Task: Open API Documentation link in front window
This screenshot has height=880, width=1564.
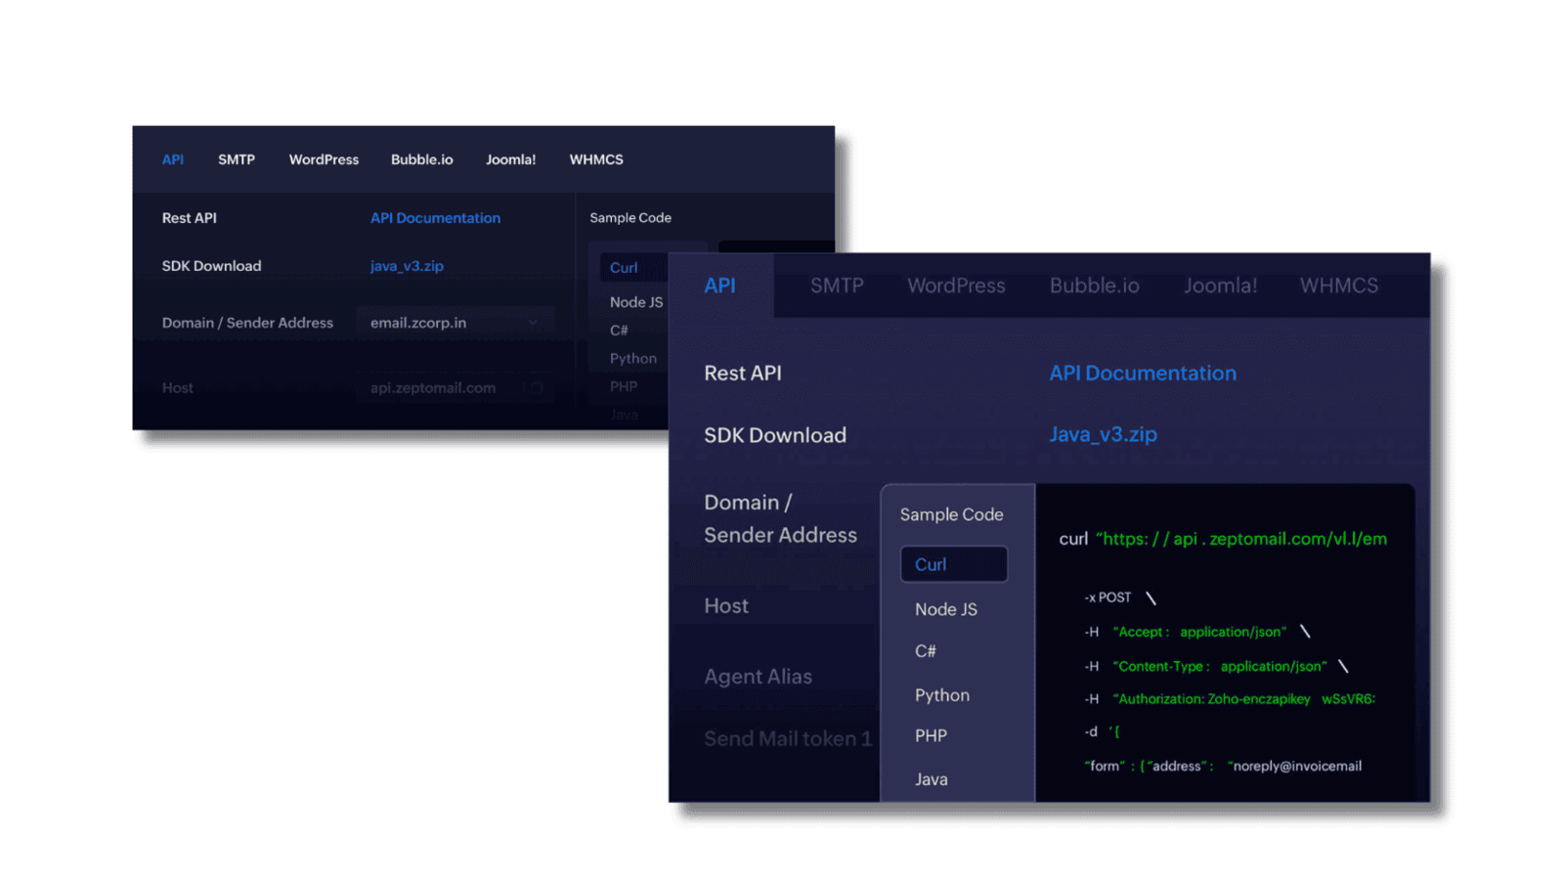Action: tap(1143, 374)
